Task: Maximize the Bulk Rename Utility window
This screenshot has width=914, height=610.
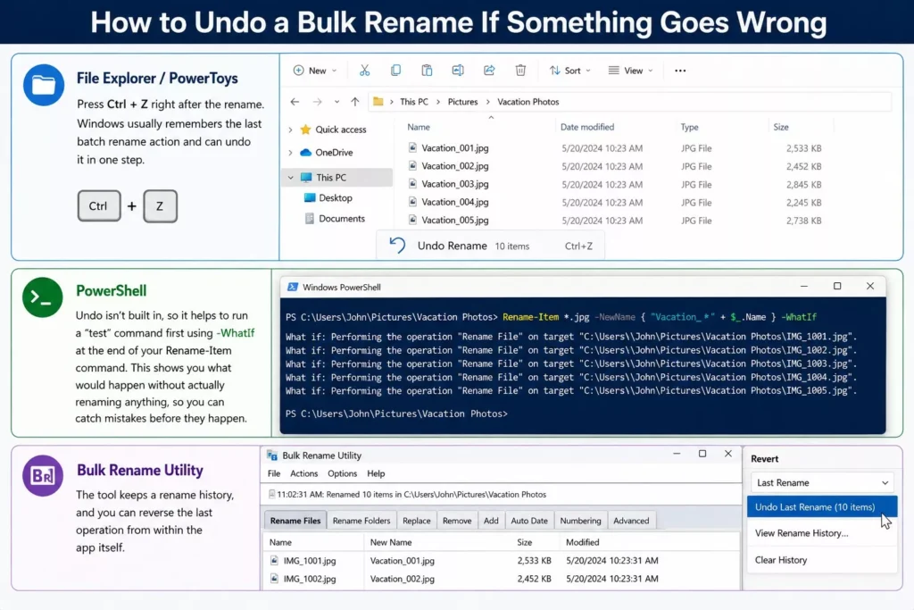Action: click(x=702, y=454)
